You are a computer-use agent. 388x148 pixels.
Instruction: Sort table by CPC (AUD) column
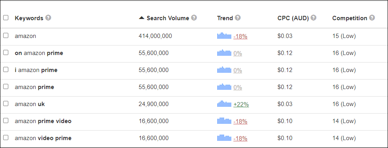pos(293,18)
